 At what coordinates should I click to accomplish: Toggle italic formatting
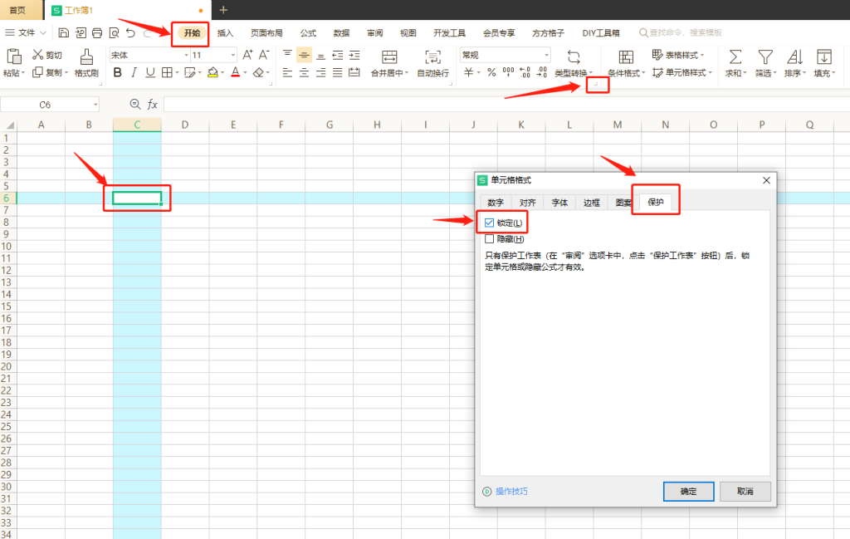(x=134, y=72)
